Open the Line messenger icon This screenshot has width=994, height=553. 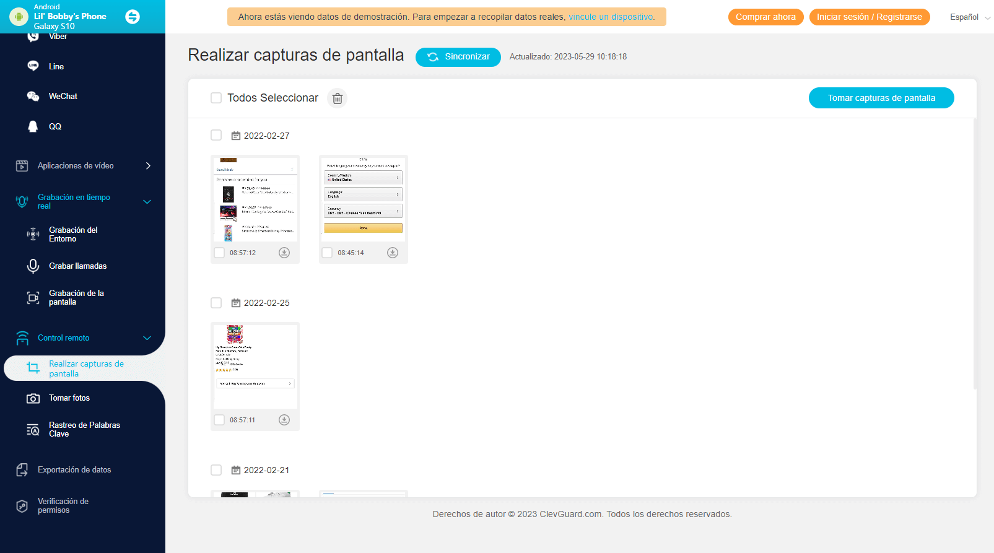[33, 66]
